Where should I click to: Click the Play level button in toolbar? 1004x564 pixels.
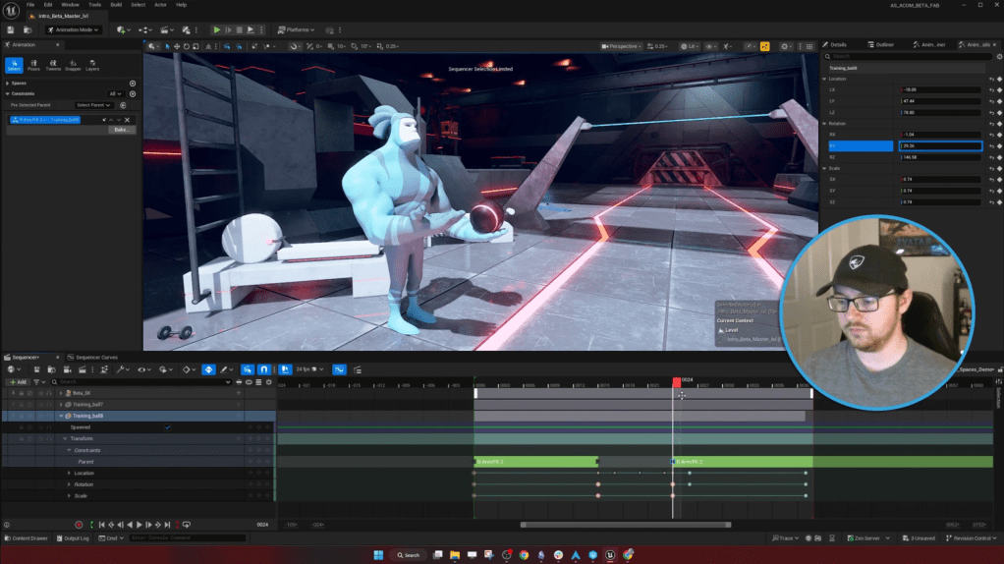pos(217,29)
